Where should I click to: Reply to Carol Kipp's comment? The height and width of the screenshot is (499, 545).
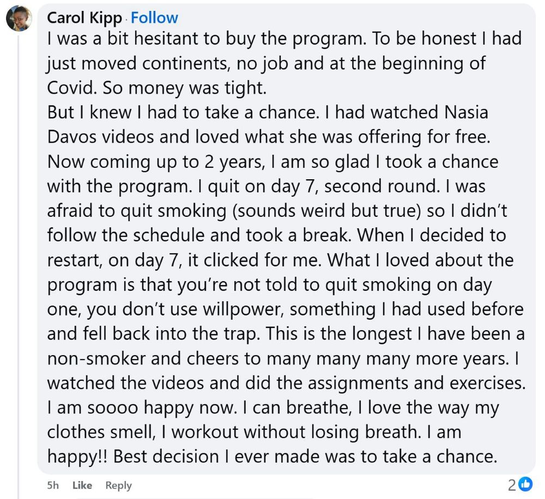(119, 485)
